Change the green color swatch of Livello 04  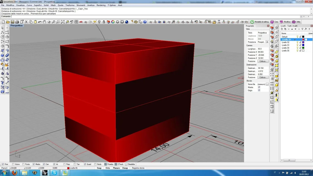303,48
